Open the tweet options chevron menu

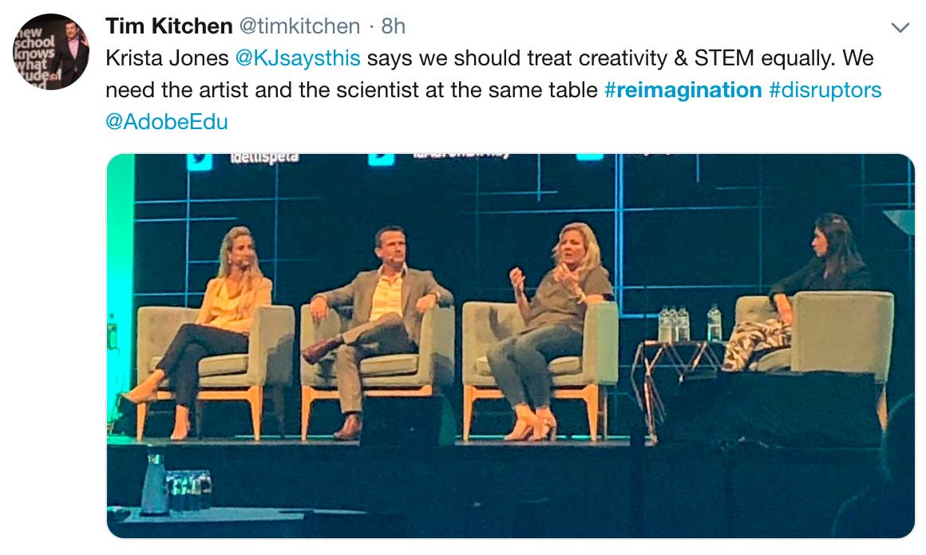(900, 28)
